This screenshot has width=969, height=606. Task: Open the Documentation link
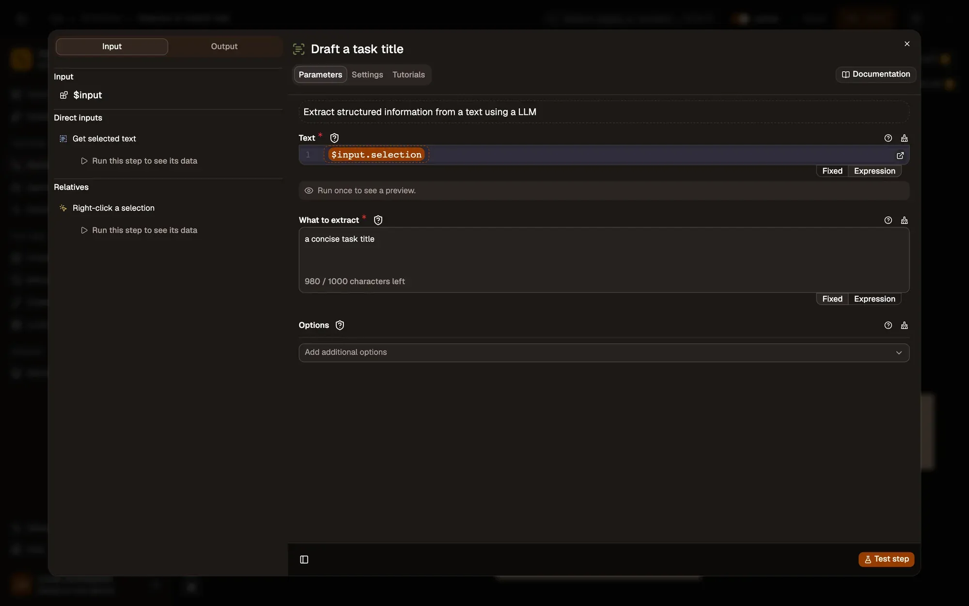tap(876, 74)
